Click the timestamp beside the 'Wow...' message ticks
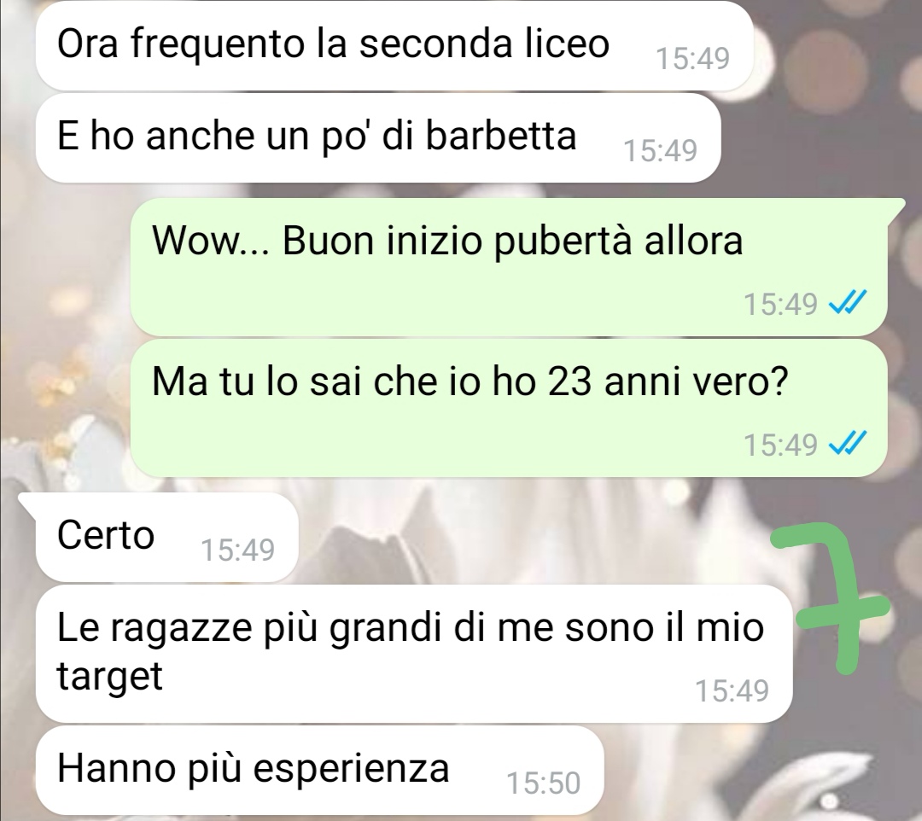This screenshot has width=922, height=821. pyautogui.click(x=781, y=305)
